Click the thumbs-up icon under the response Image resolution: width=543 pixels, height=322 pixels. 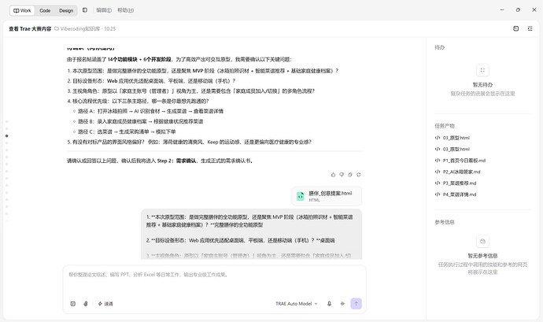[333, 175]
